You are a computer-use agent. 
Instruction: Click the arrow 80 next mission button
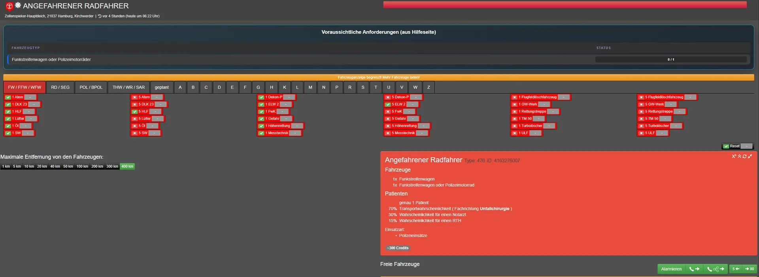[x=749, y=269]
